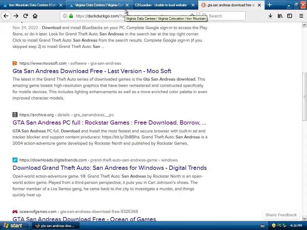Click the https://archive.org URL text
The image size is (307, 230).
point(36,115)
